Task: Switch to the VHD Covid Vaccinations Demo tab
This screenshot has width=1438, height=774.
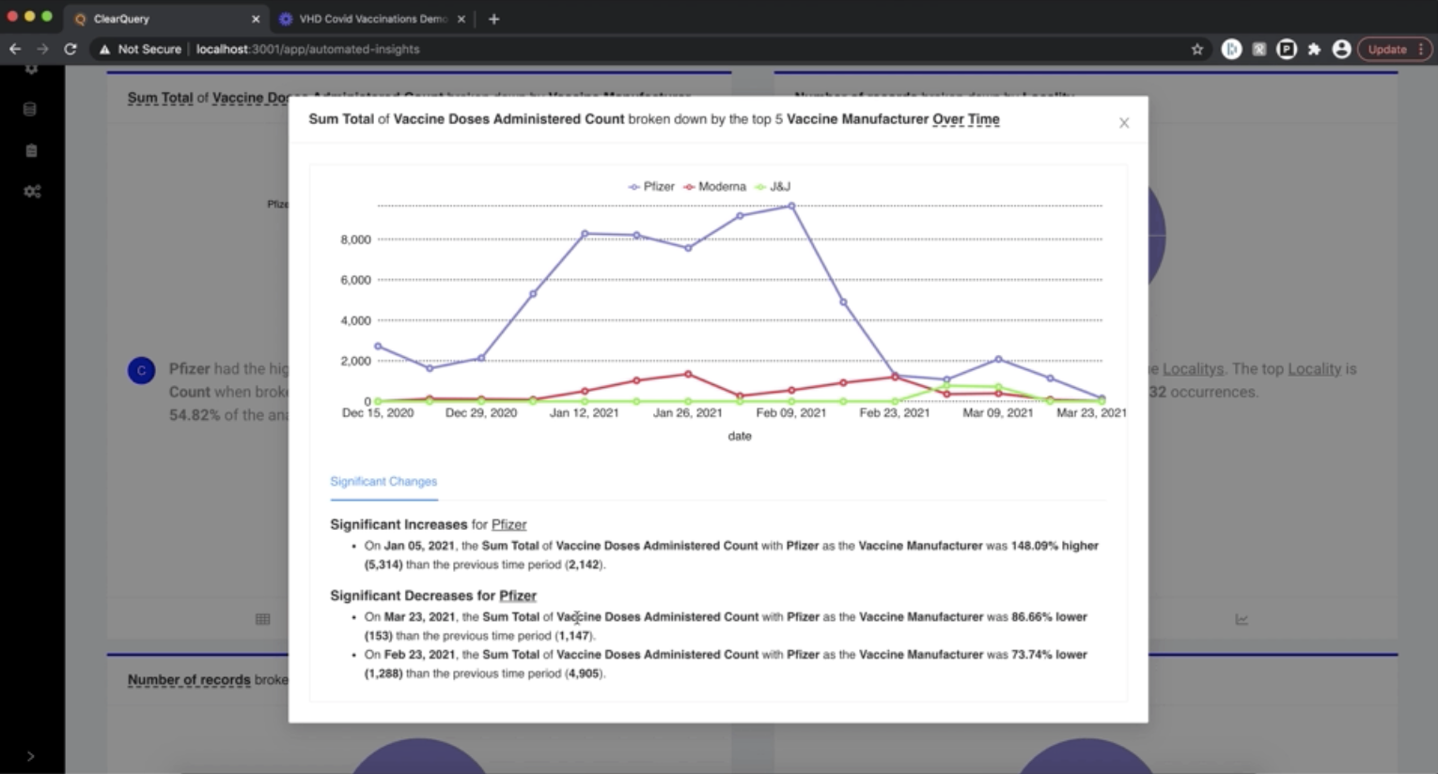Action: tap(373, 19)
